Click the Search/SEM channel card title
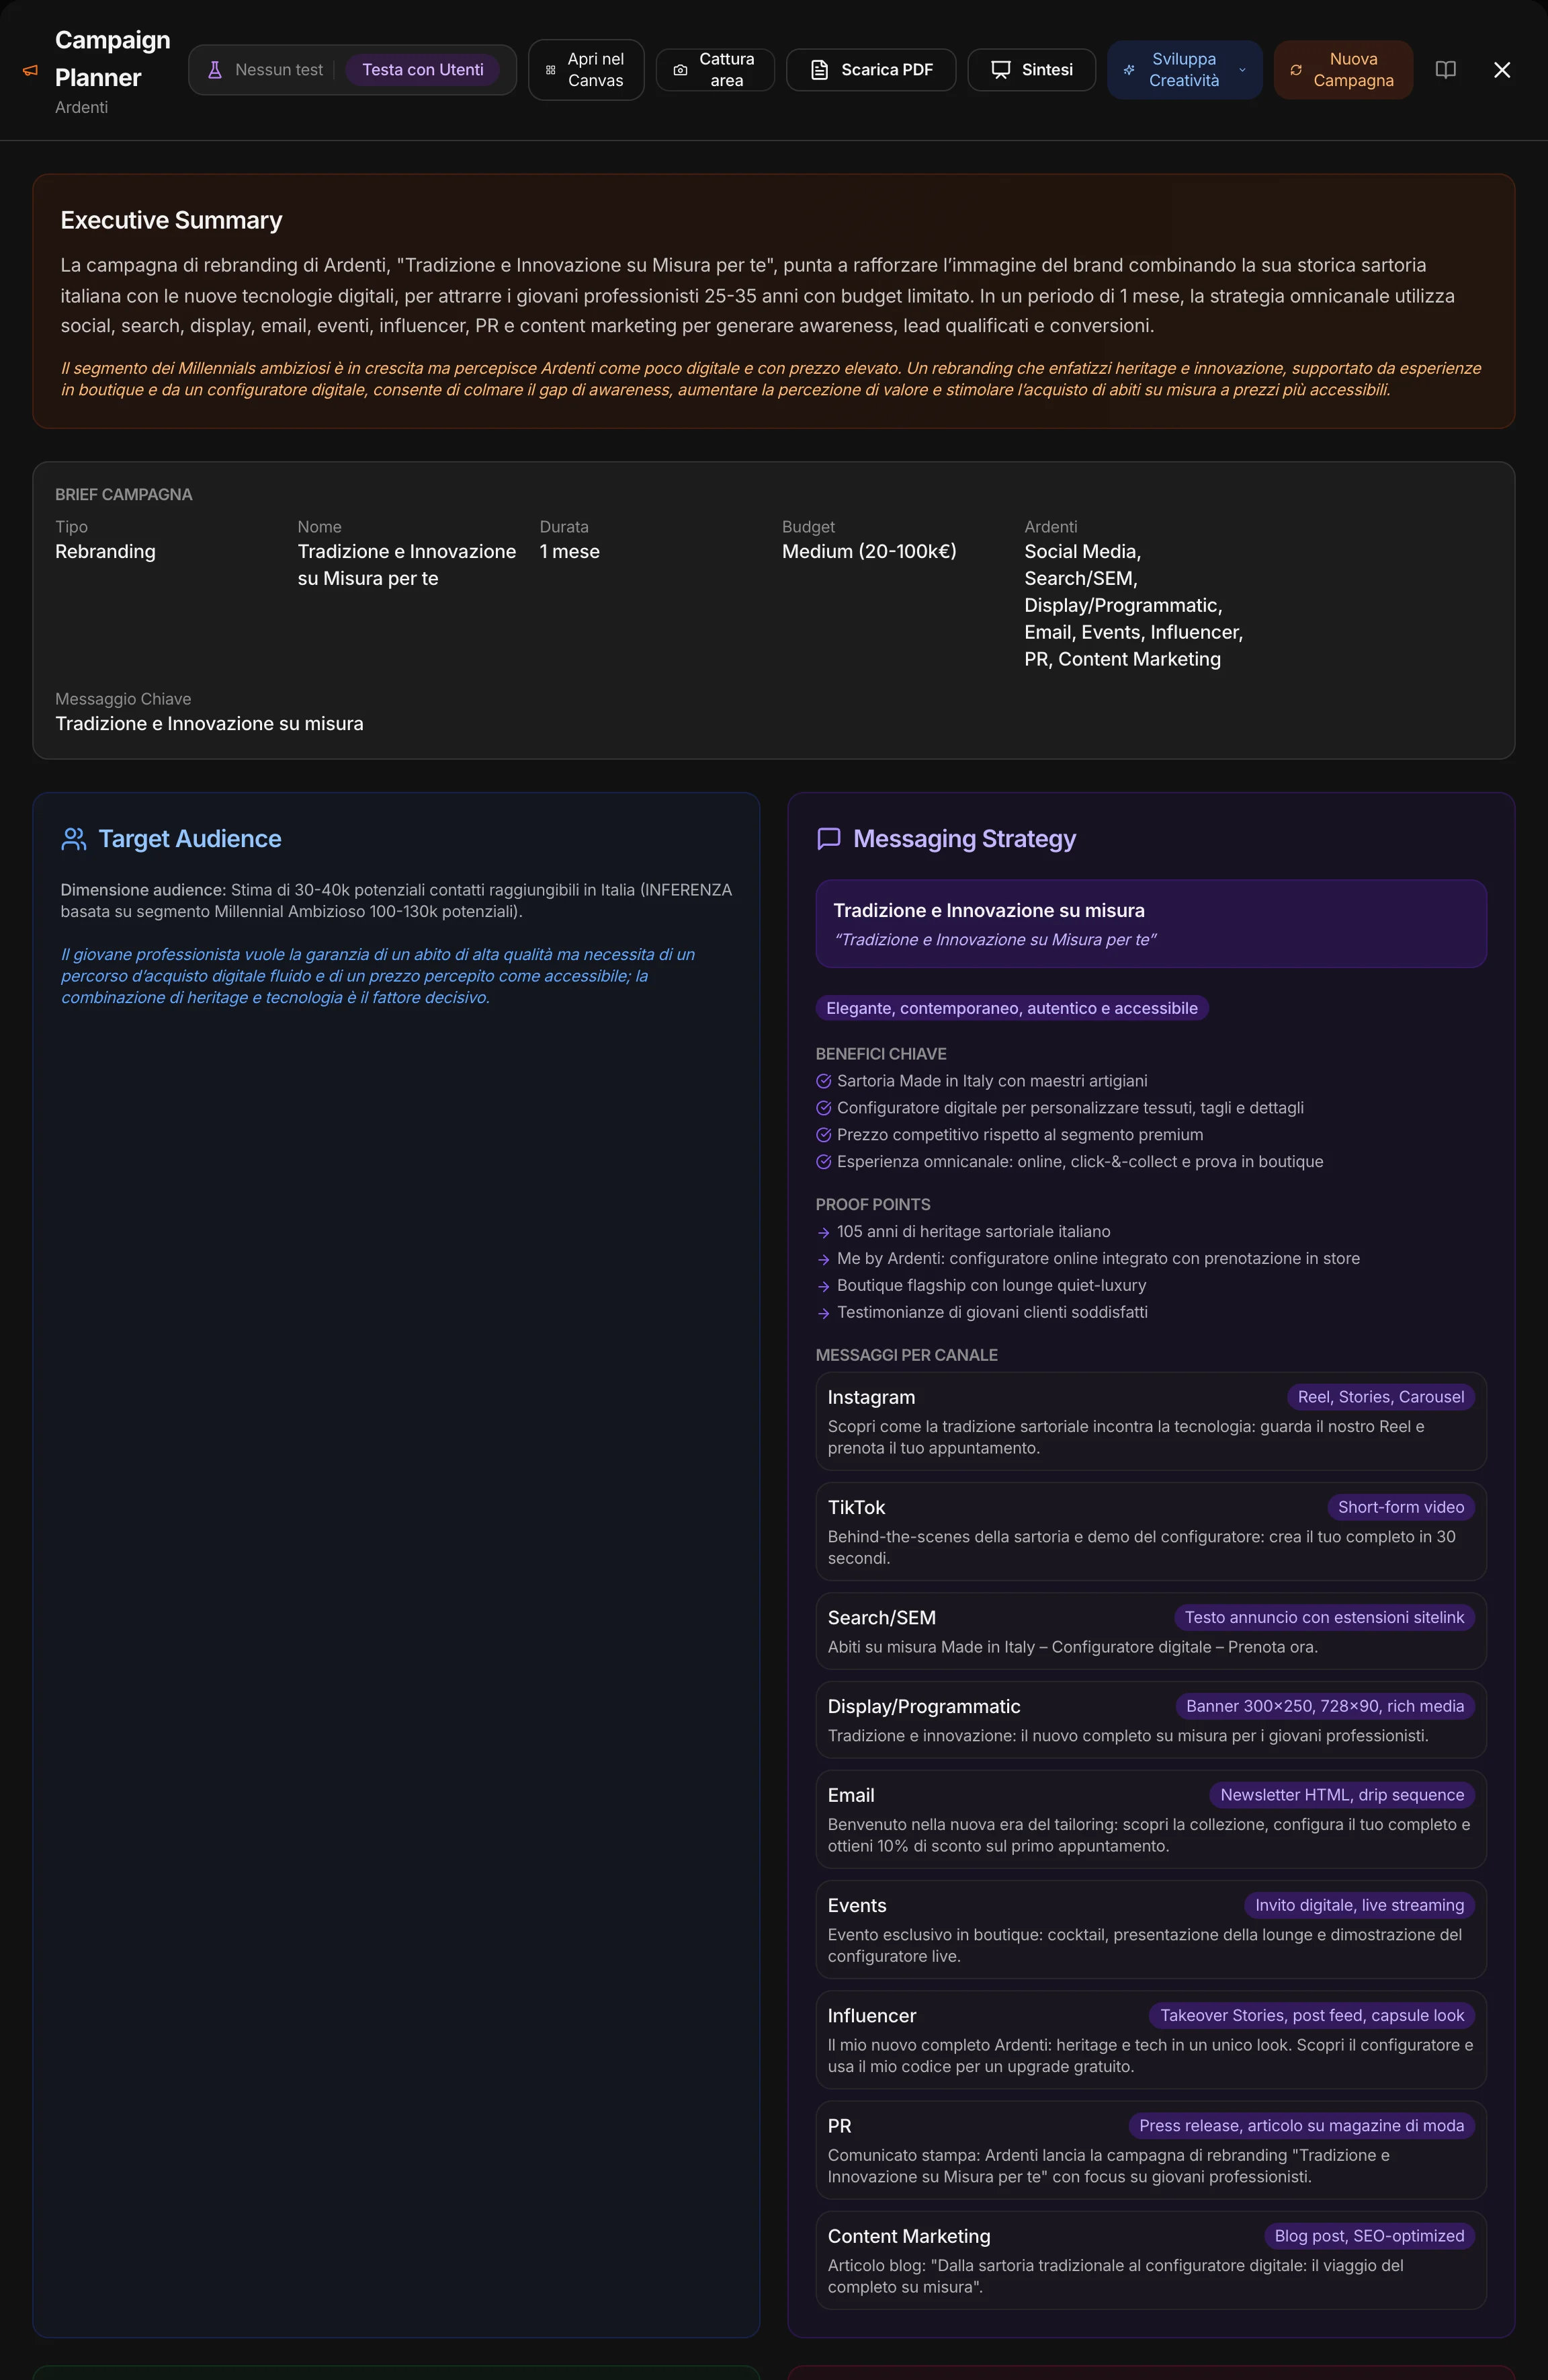Image resolution: width=1548 pixels, height=2380 pixels. [x=881, y=1617]
